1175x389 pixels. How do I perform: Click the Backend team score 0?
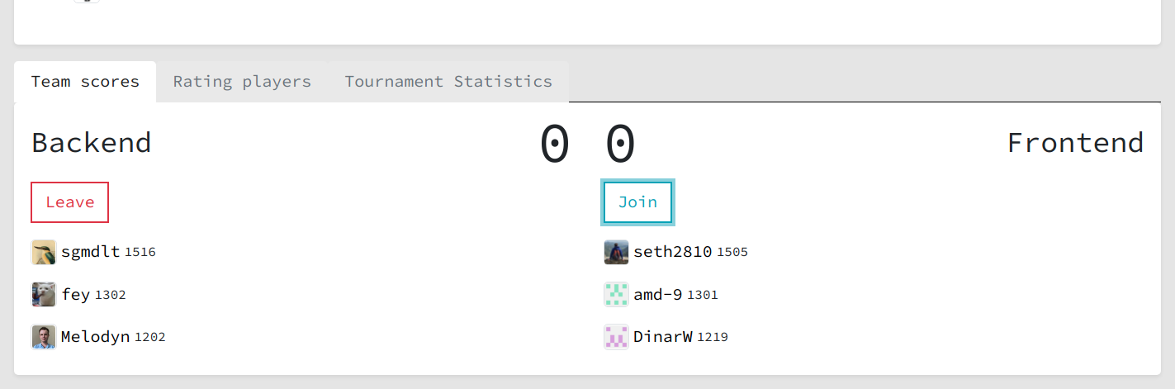click(555, 145)
